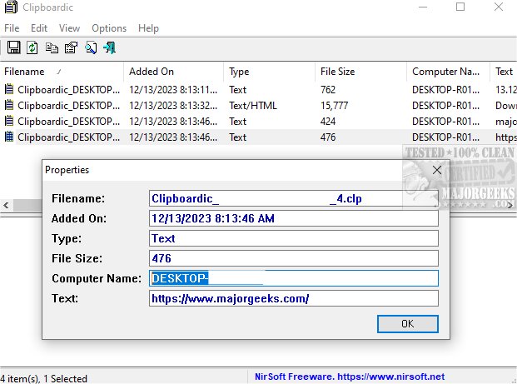Click the Exit toolbar icon
The height and width of the screenshot is (384, 517).
[109, 47]
